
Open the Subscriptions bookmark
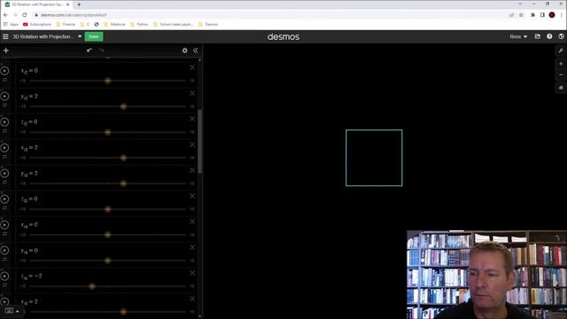[x=37, y=24]
